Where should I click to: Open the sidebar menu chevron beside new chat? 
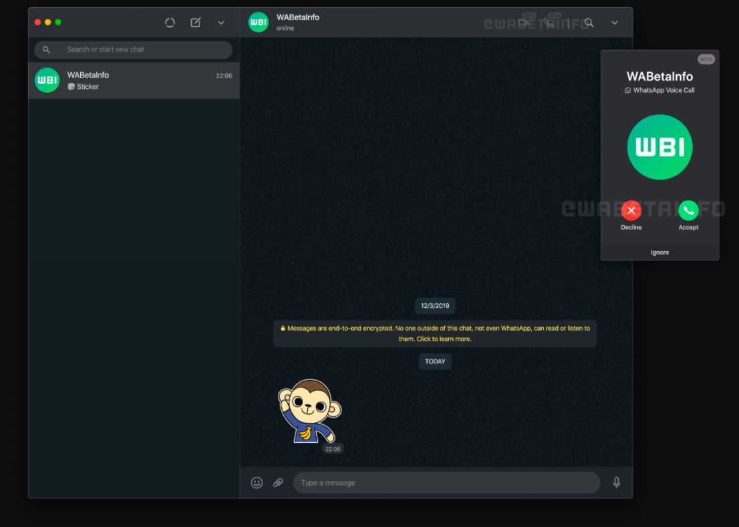click(x=221, y=23)
